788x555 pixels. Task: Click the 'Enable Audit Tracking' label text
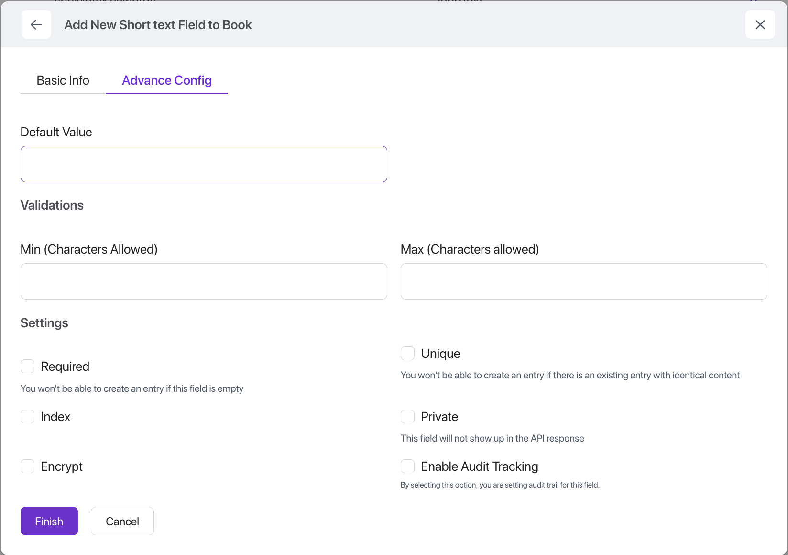click(x=479, y=466)
